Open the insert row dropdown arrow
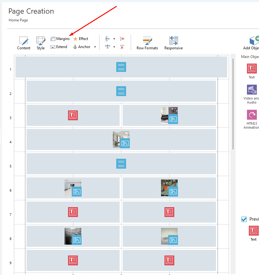 coord(114,39)
